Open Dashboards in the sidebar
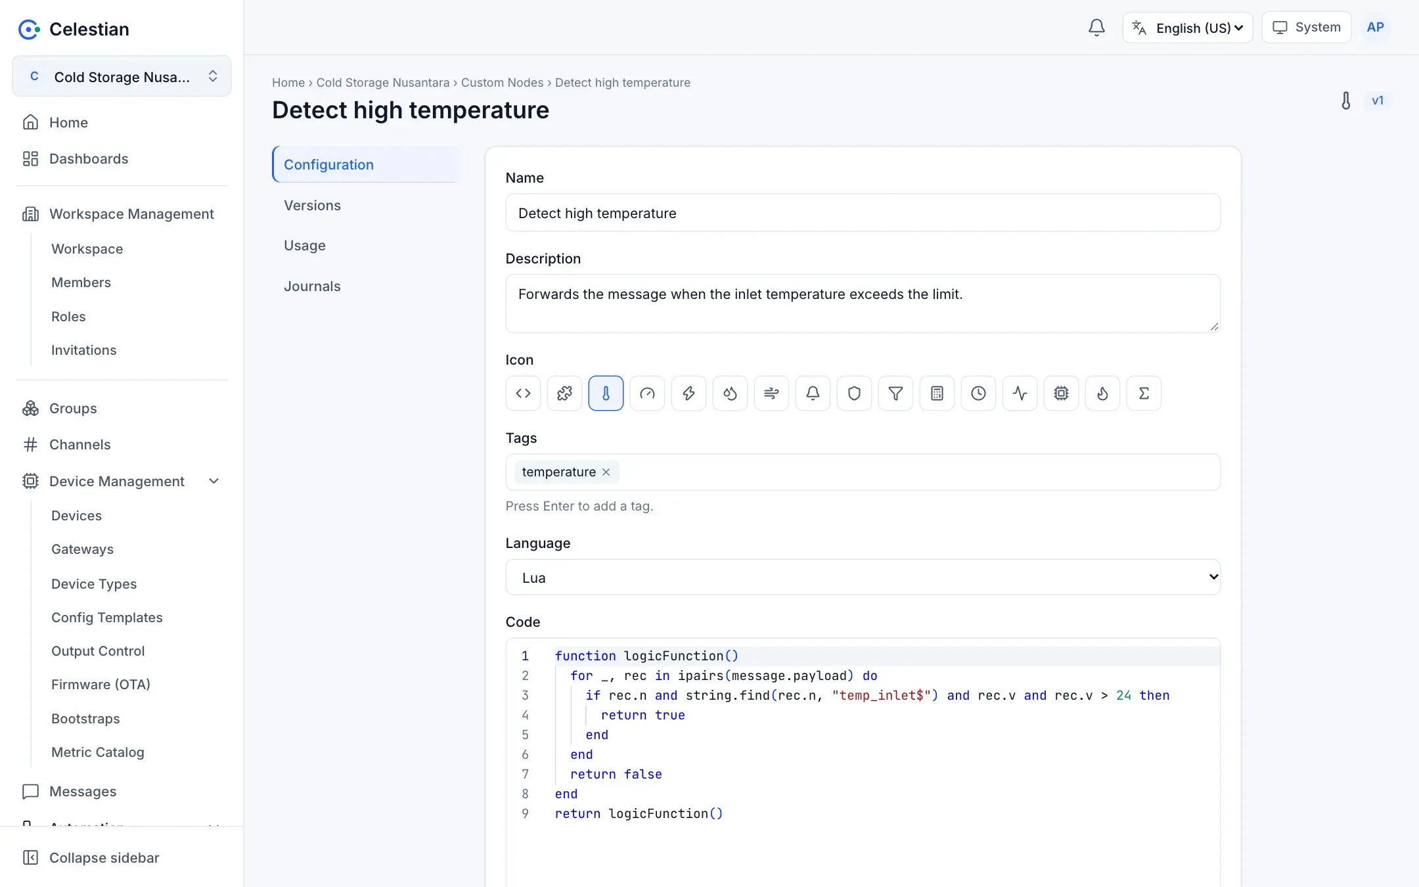The width and height of the screenshot is (1419, 887). 122,158
